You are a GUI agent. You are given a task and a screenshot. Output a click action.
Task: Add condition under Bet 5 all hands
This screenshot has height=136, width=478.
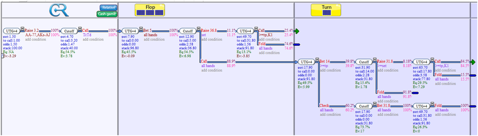(154, 40)
